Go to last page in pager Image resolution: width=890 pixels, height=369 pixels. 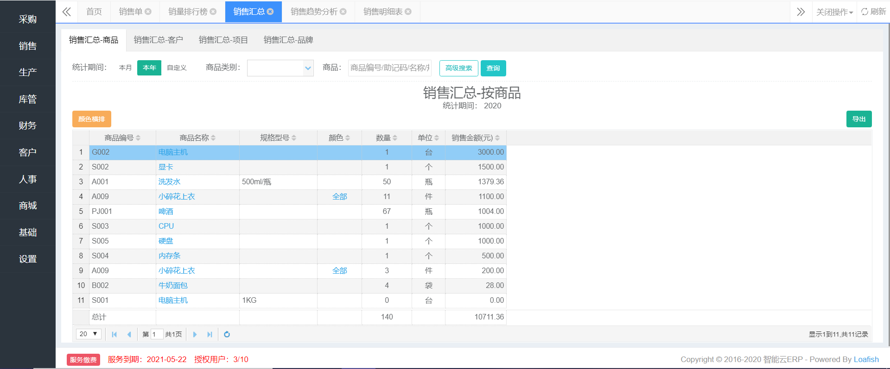pyautogui.click(x=210, y=334)
